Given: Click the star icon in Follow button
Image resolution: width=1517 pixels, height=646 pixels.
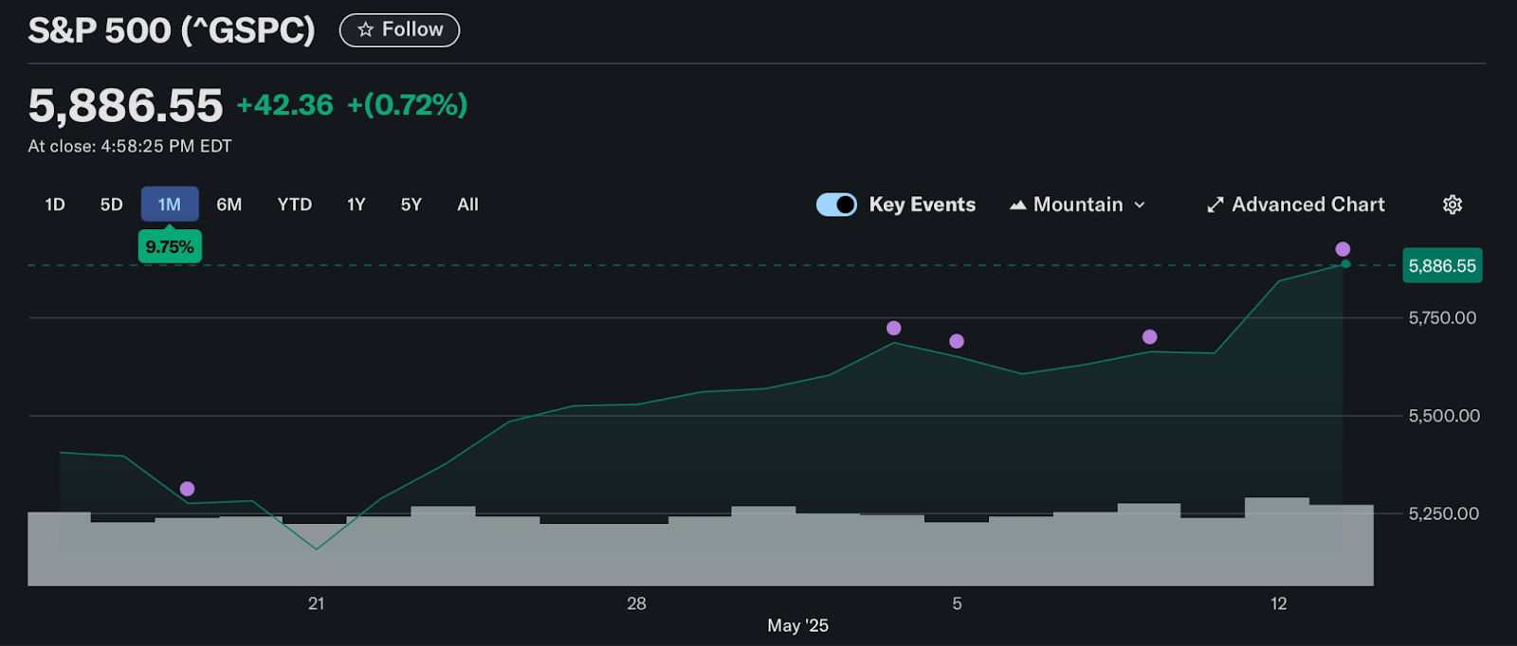Looking at the screenshot, I should [x=365, y=29].
